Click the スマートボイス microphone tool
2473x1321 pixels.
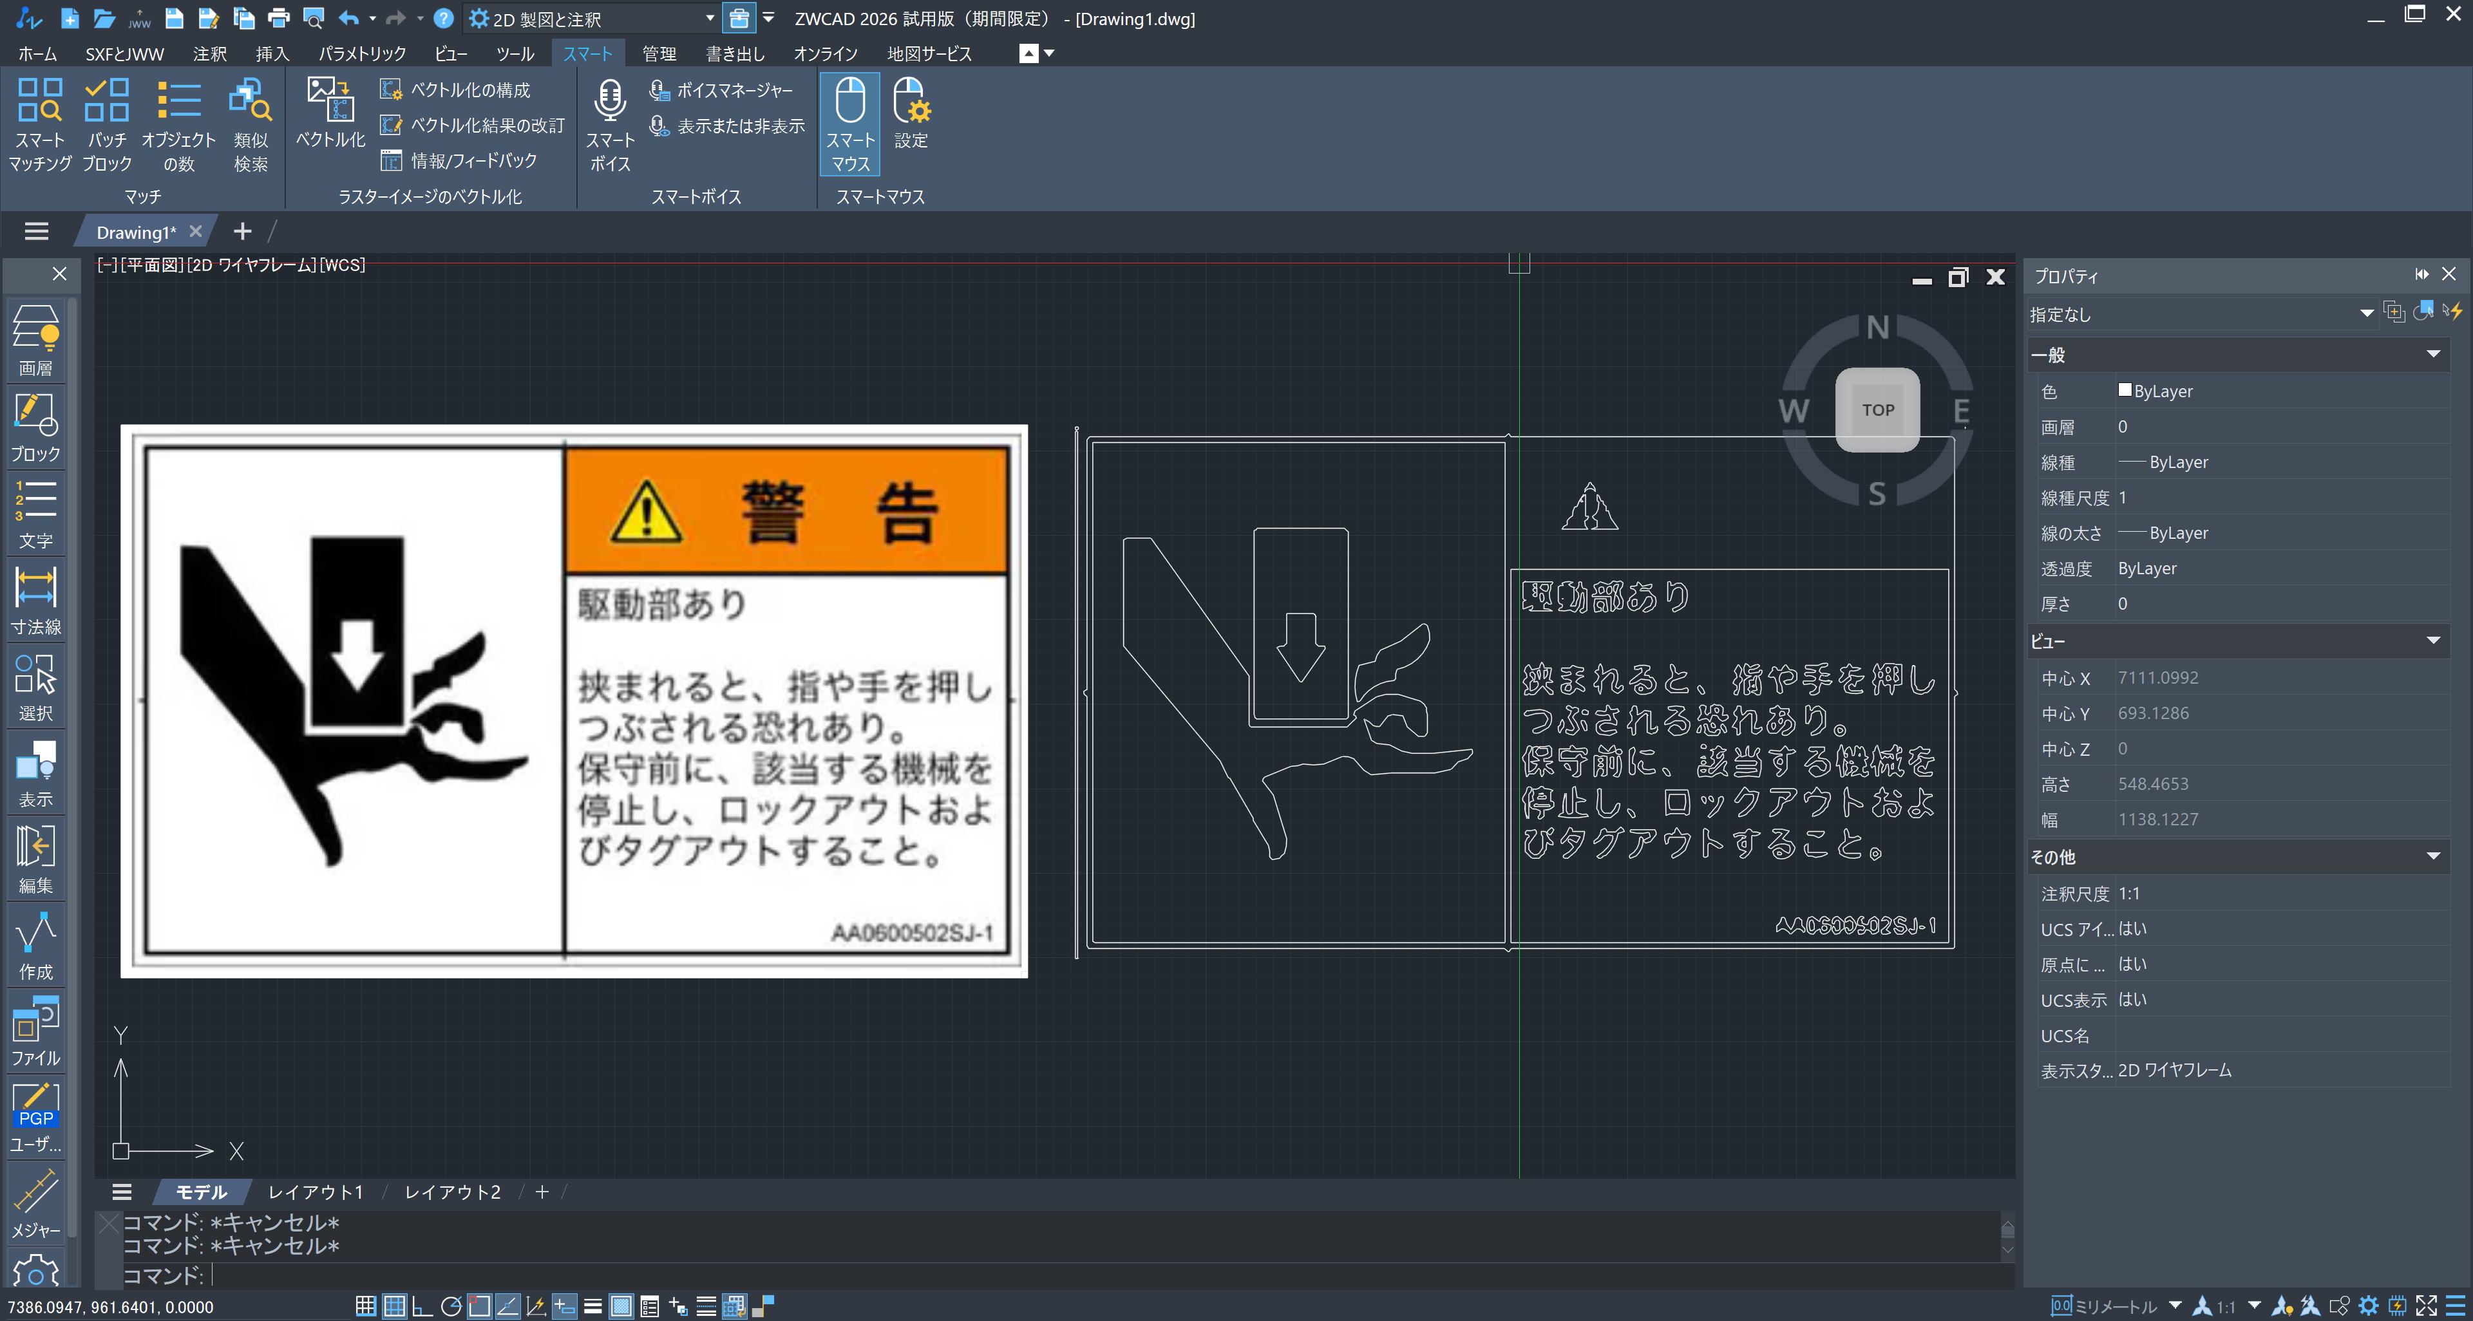click(610, 125)
